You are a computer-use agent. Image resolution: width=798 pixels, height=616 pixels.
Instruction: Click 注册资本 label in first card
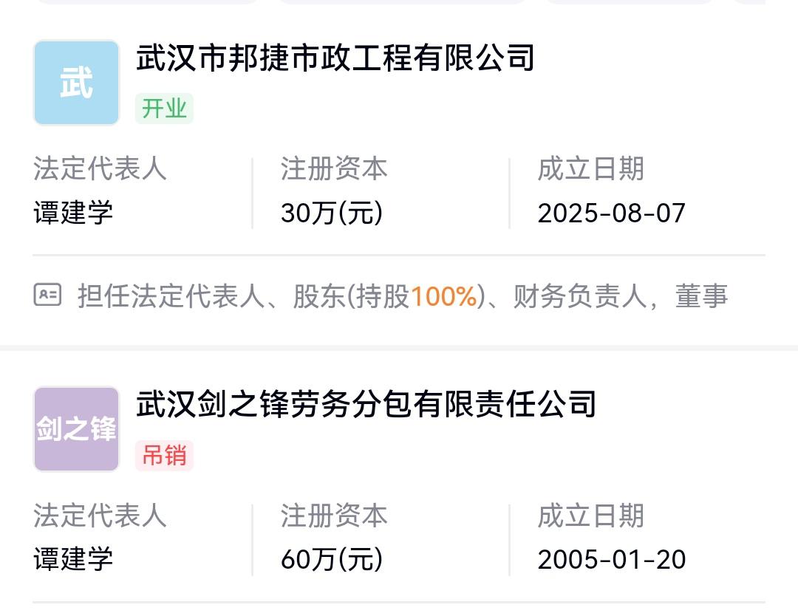click(334, 169)
